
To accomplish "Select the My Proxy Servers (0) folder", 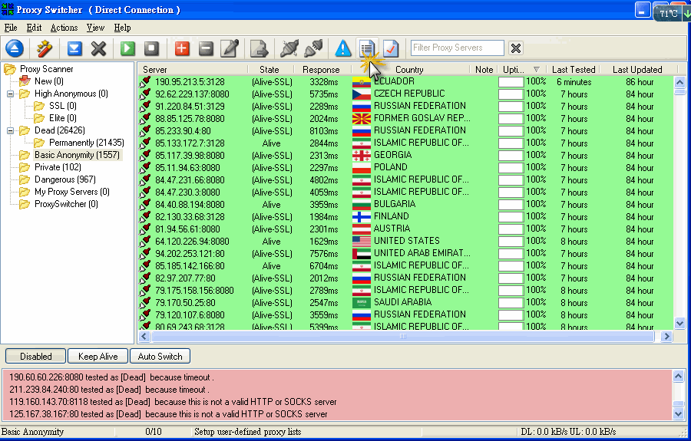I will pyautogui.click(x=72, y=192).
